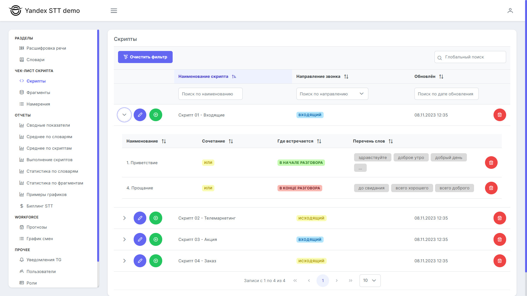Go to next page arrow
Viewport: 527px width, 296px height.
tap(337, 280)
